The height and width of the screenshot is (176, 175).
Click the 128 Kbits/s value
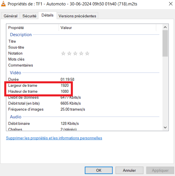[70, 123]
